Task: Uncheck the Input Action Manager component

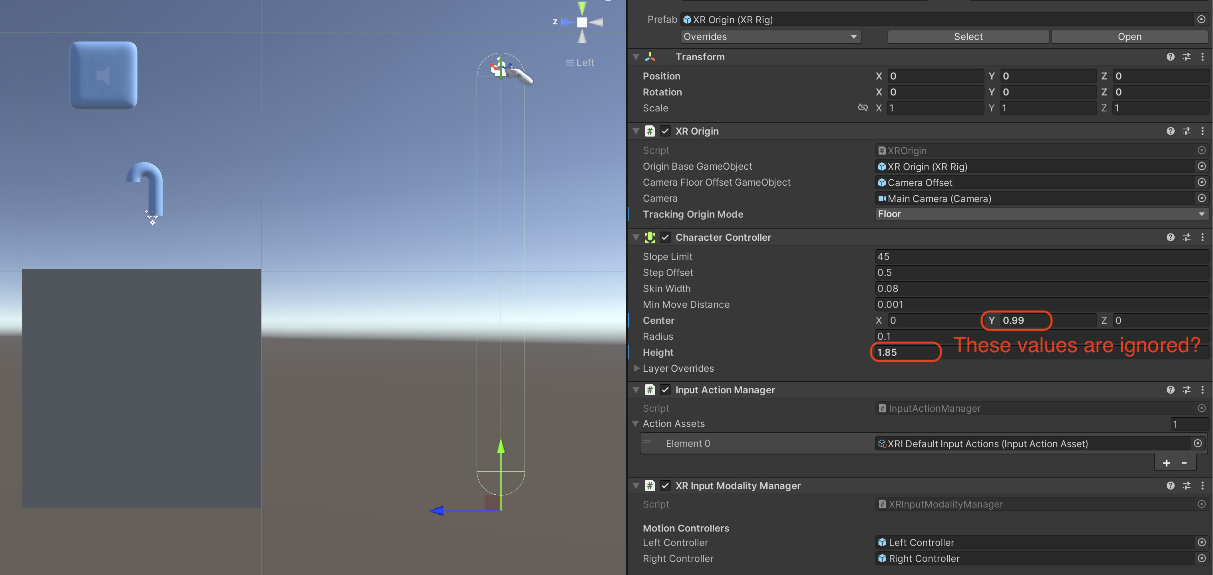Action: point(665,390)
